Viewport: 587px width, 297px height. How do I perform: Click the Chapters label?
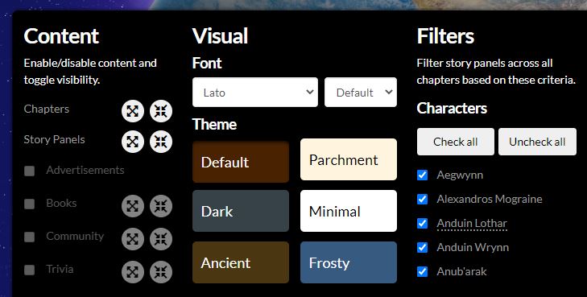point(47,109)
